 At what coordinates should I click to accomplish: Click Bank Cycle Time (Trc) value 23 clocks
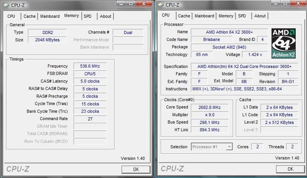click(90, 111)
